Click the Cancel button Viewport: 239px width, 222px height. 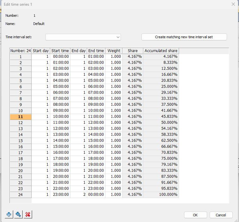pos(221,215)
